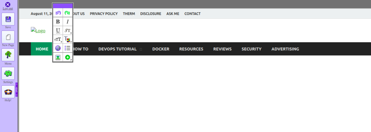Image resolution: width=371 pixels, height=132 pixels.
Task: Open the DISCLOSURE top link
Action: tap(151, 14)
